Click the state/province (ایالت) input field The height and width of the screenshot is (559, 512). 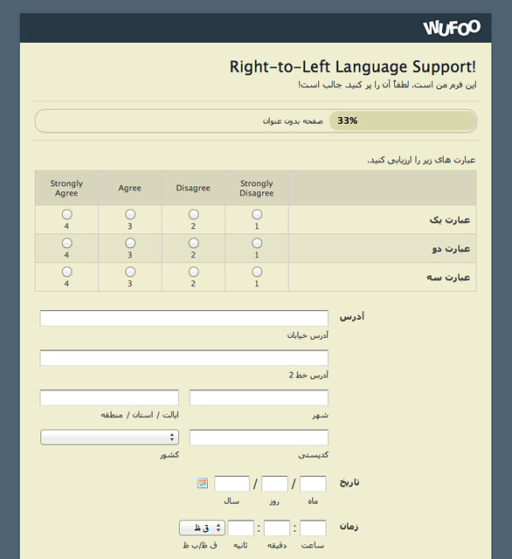(x=109, y=397)
